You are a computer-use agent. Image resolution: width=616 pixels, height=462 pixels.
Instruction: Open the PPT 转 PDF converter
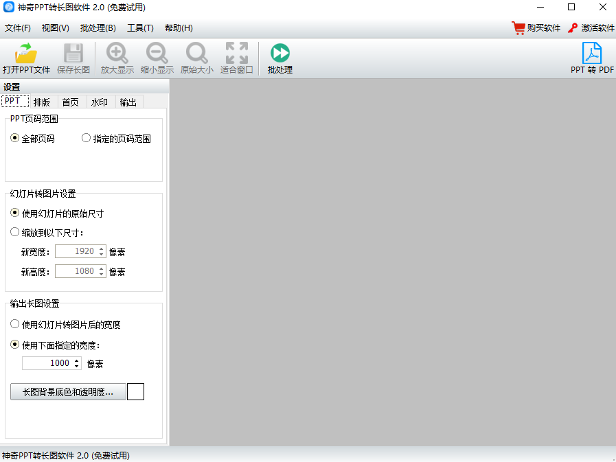[x=592, y=58]
